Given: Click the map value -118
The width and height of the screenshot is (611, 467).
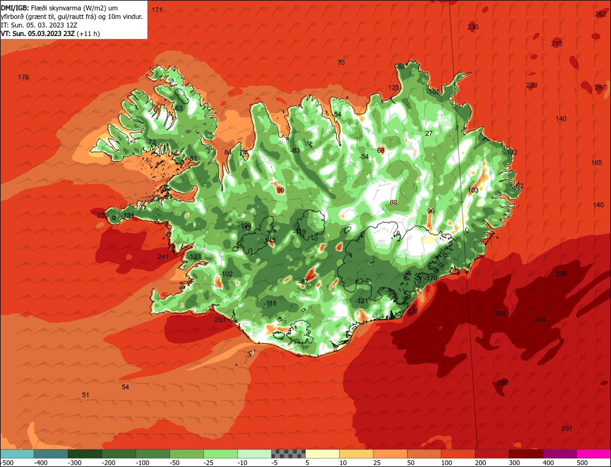Looking at the screenshot, I should [x=269, y=303].
